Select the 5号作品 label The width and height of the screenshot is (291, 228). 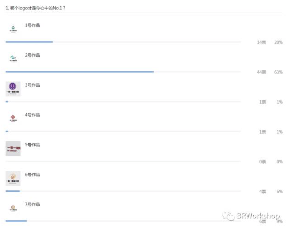32,145
